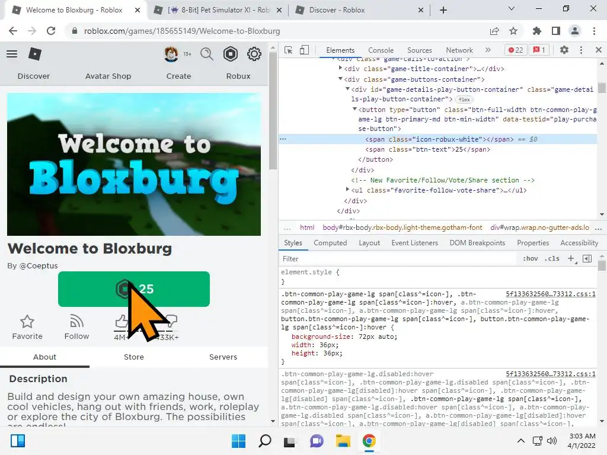Viewport: 607px width, 455px height.
Task: Open DevTools settings gear
Action: 564,50
